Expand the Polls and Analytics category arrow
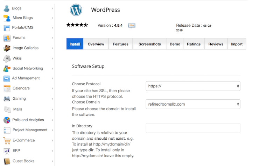The image size is (280, 166). 52,120
